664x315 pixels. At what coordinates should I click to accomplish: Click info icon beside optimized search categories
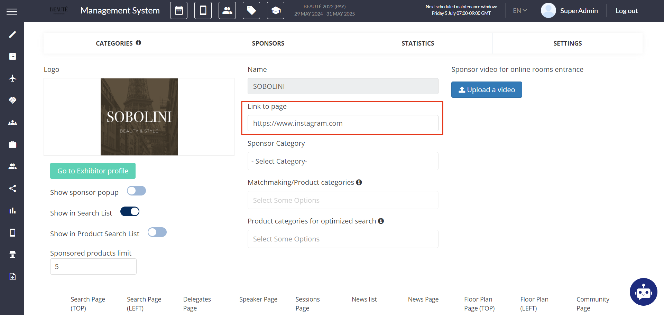381,221
